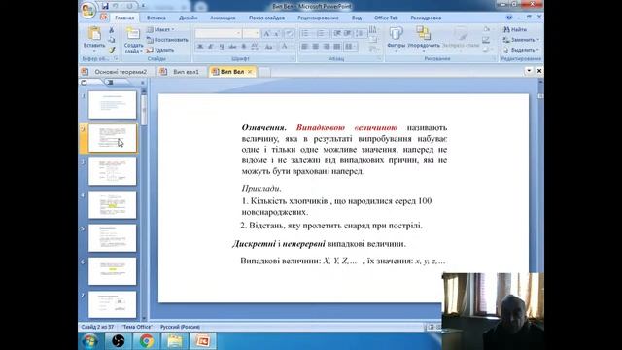Click the slide thumbnail pane scrollbar
This screenshot has width=622, height=350.
coord(144,109)
